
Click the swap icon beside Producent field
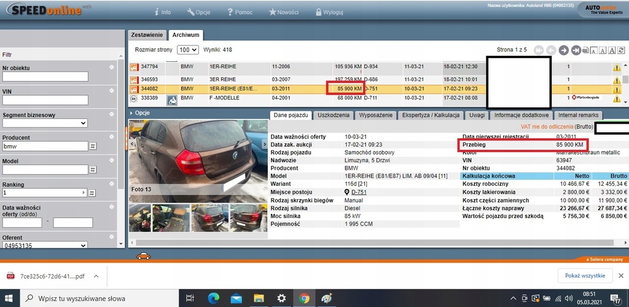[x=93, y=146]
